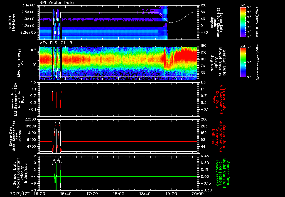285x197 pixels.
Task: Click the -40 degree elevation tick
Action: click(204, 33)
